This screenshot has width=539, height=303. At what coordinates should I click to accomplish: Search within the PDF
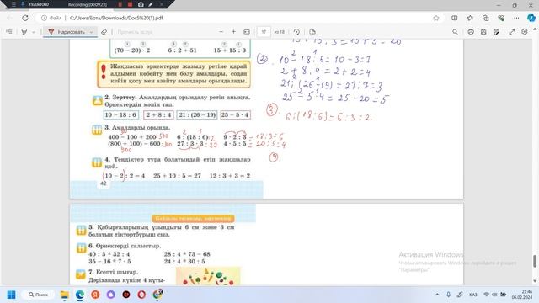coord(455,32)
